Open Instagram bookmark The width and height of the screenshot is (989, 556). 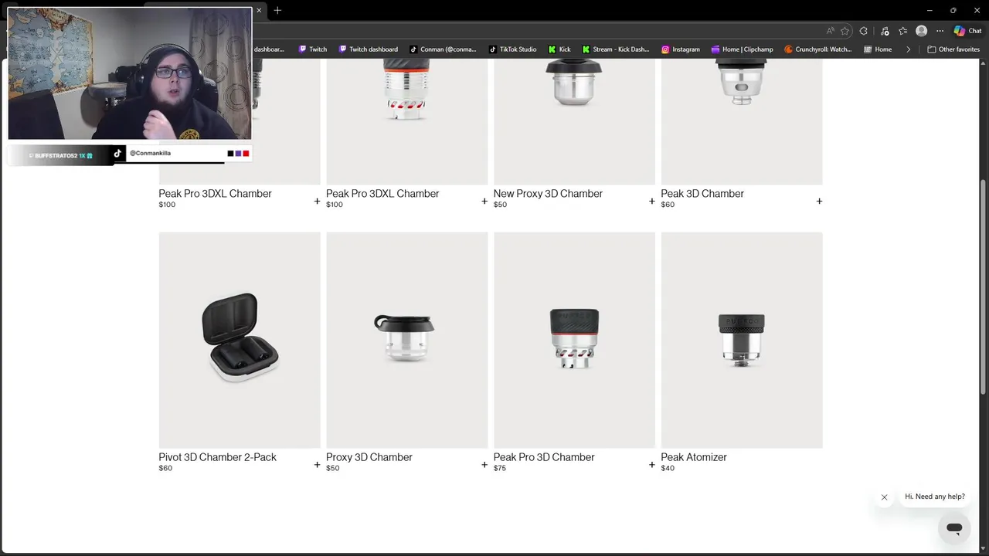coord(681,49)
